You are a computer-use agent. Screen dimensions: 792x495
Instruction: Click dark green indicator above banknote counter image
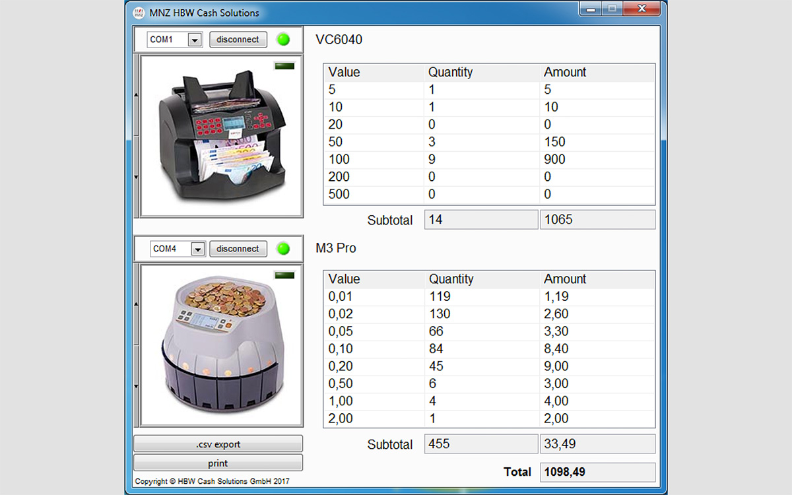tap(284, 66)
